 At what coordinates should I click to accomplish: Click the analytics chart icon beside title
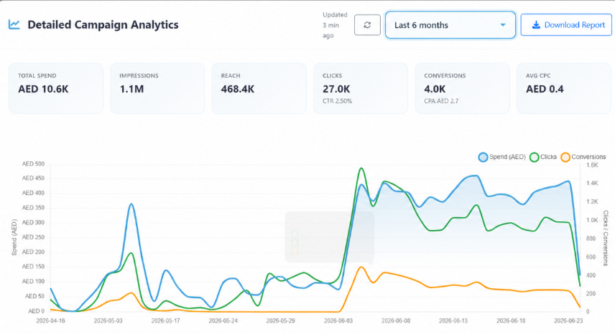pos(14,24)
